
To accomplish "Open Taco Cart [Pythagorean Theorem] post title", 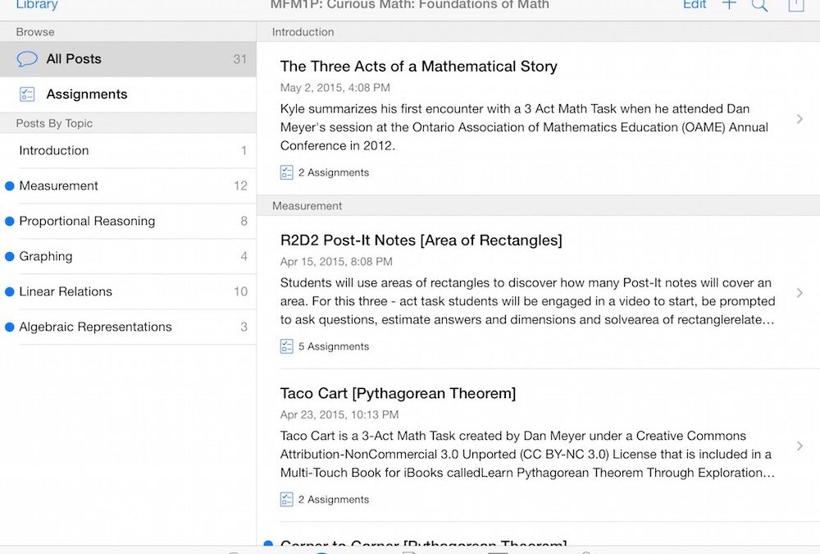I will point(398,393).
